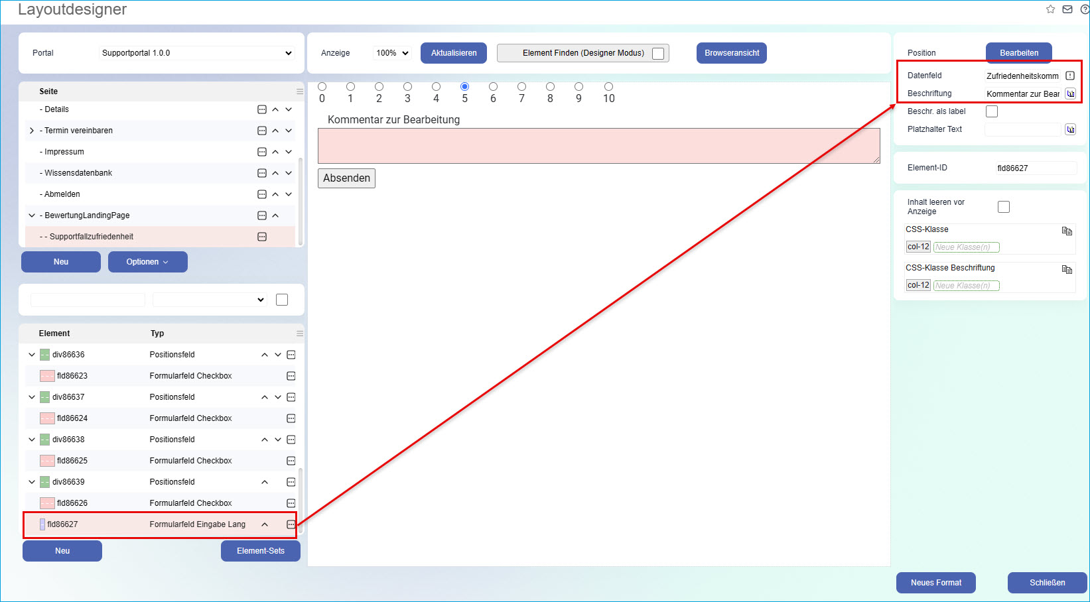Open the Element list column menu icon
Viewport: 1090px width, 602px height.
pyautogui.click(x=300, y=333)
